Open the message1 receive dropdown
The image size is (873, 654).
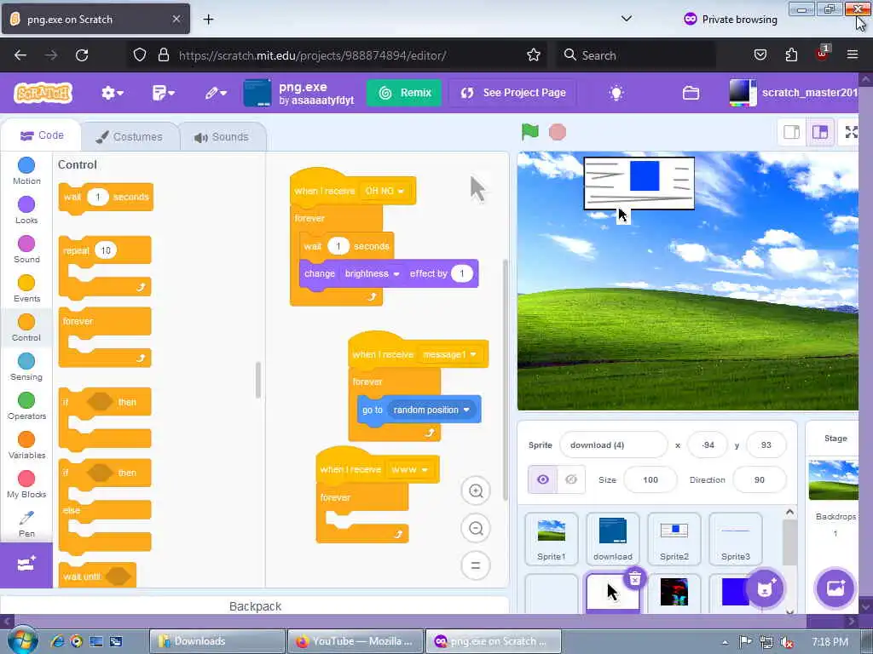pos(449,354)
